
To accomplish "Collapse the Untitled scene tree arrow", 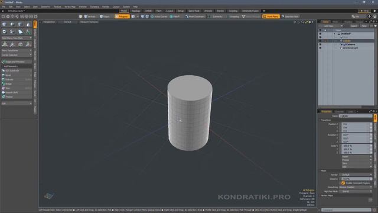I will tap(334, 34).
